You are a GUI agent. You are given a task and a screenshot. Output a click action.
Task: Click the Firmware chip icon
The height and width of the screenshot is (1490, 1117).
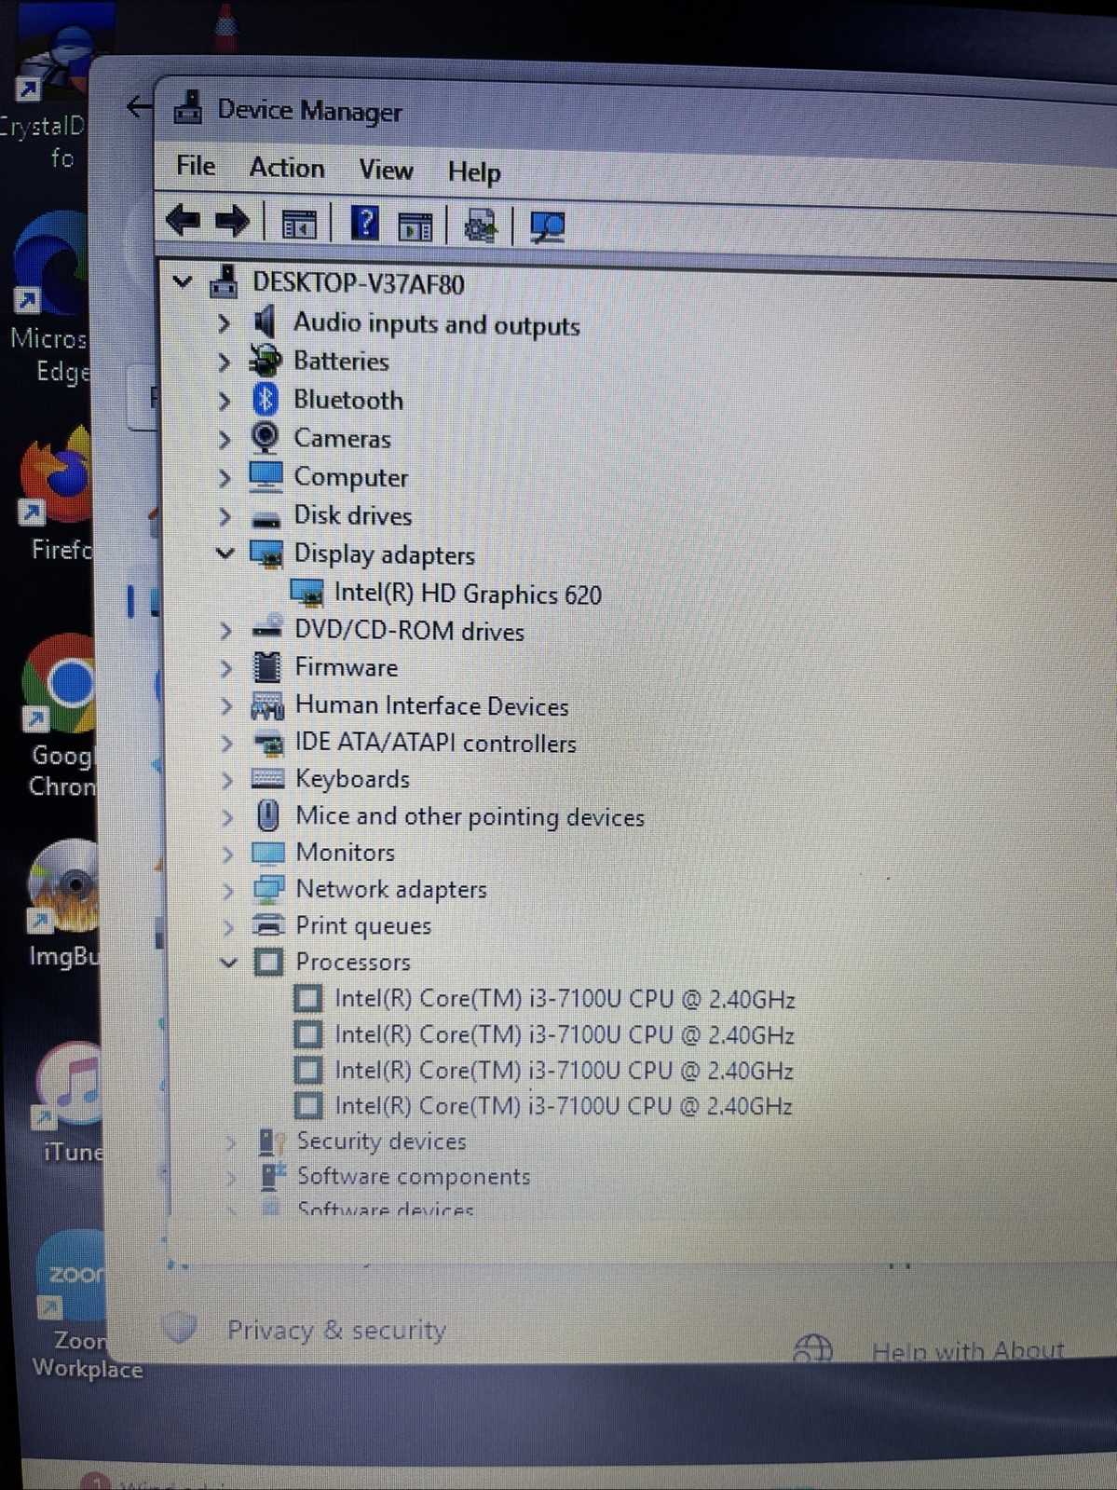click(x=267, y=667)
